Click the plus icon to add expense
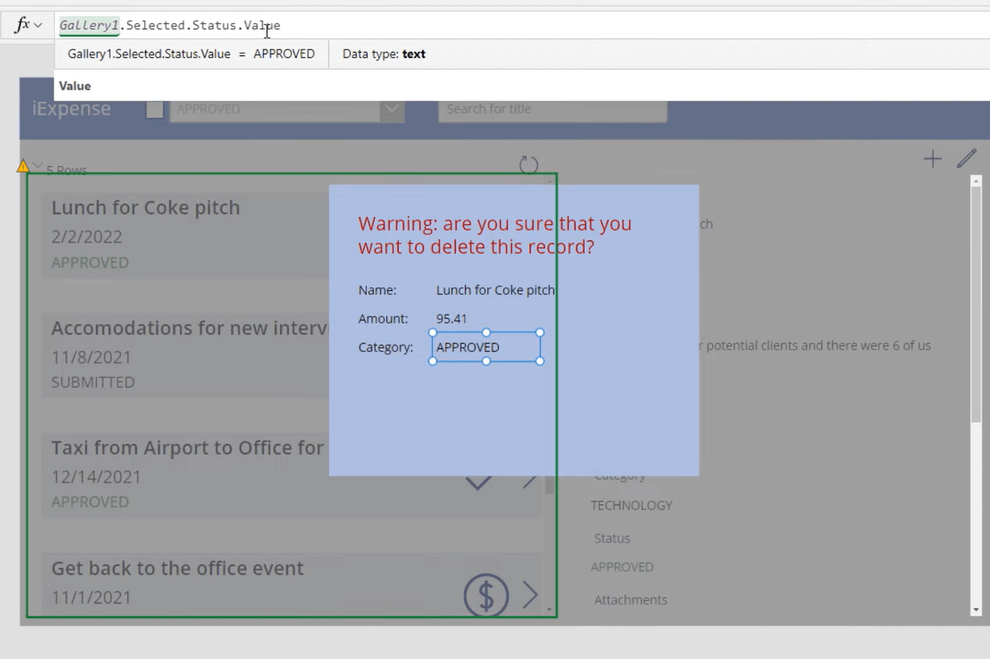The width and height of the screenshot is (990, 659). pos(932,159)
